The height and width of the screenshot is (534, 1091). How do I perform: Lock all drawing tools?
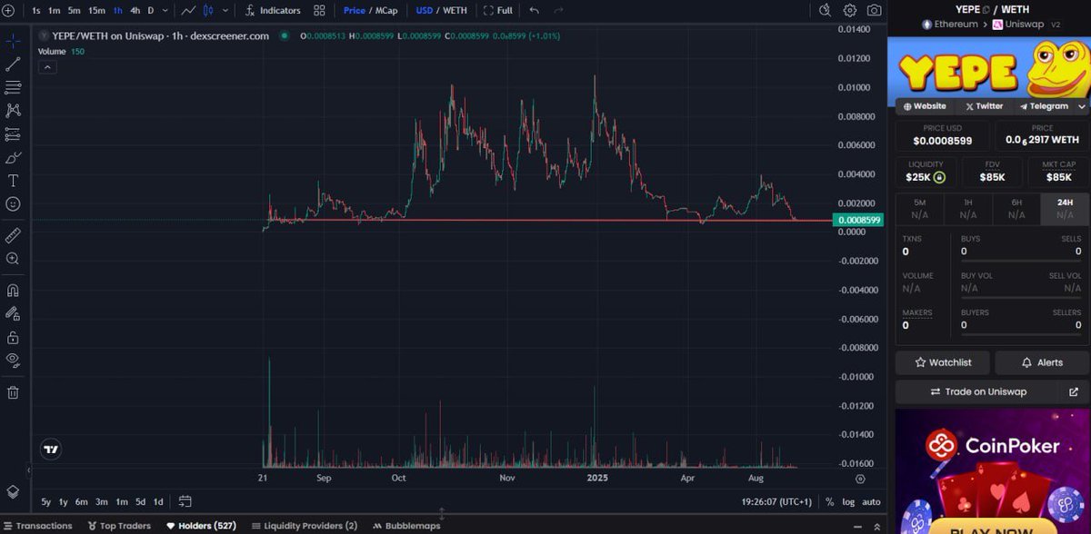pos(13,337)
